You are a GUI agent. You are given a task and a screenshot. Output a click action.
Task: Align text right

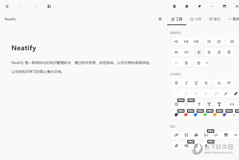[219, 52]
